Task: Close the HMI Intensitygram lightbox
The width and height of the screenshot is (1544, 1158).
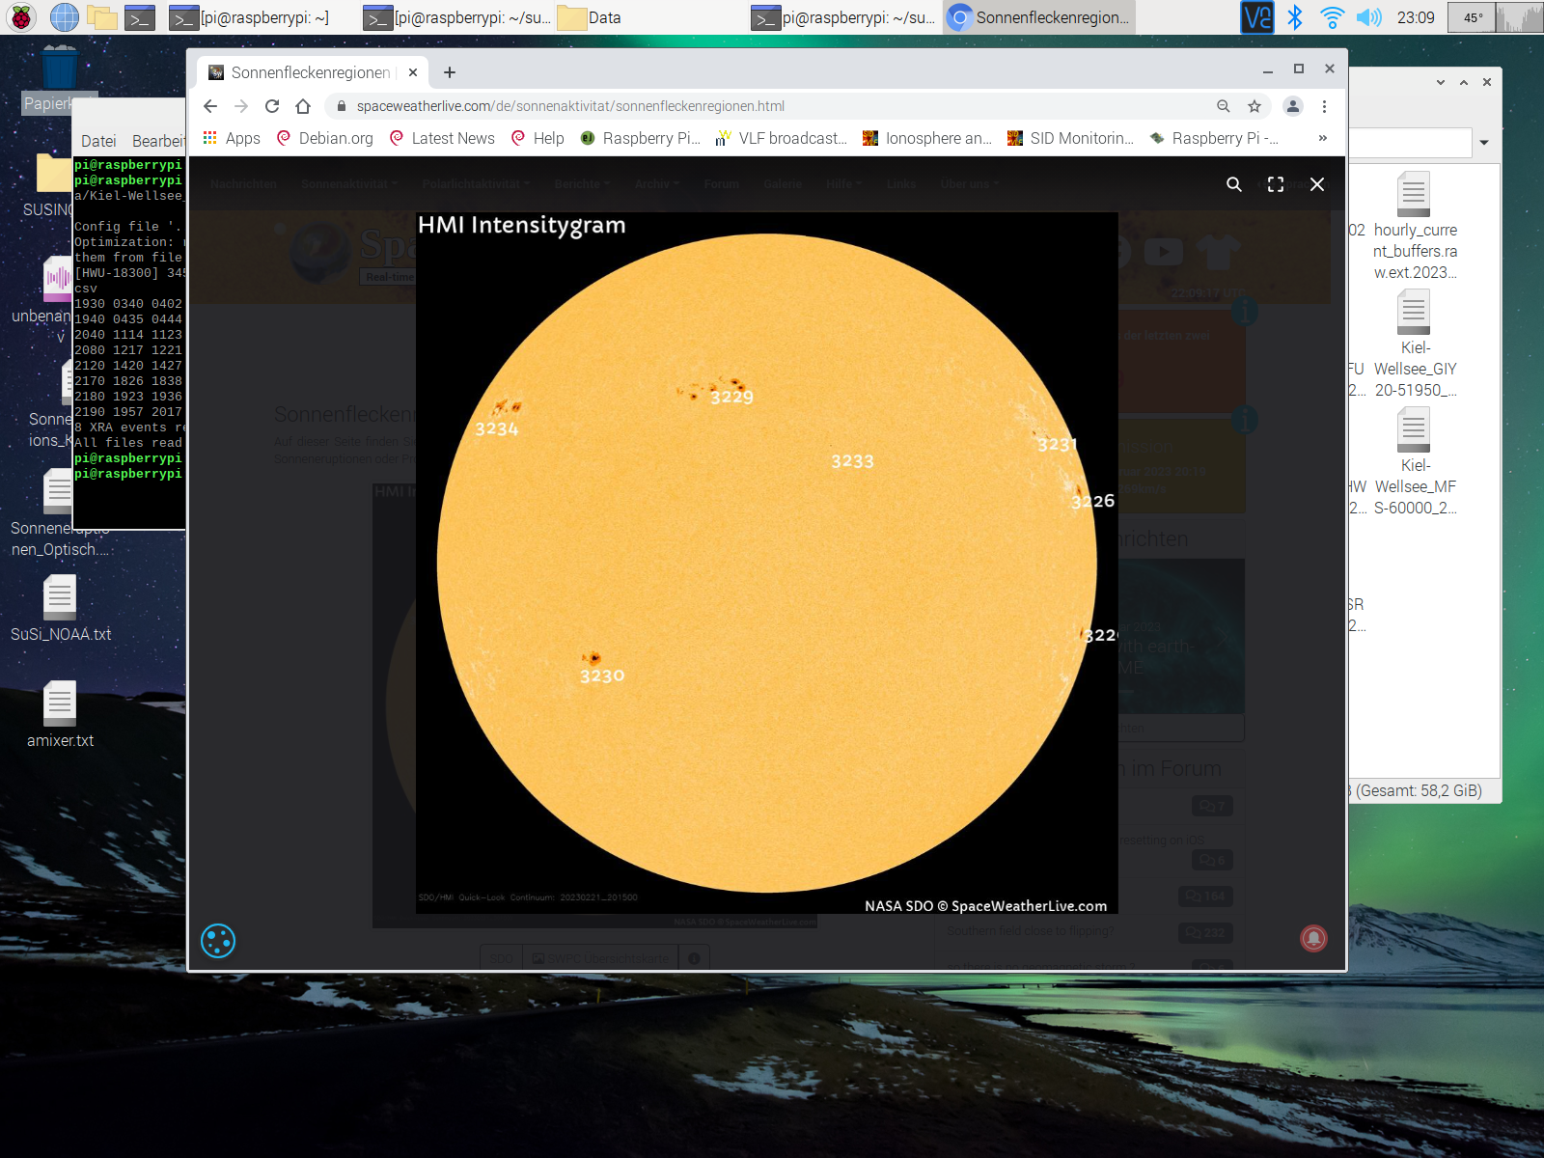Action: pyautogui.click(x=1317, y=184)
